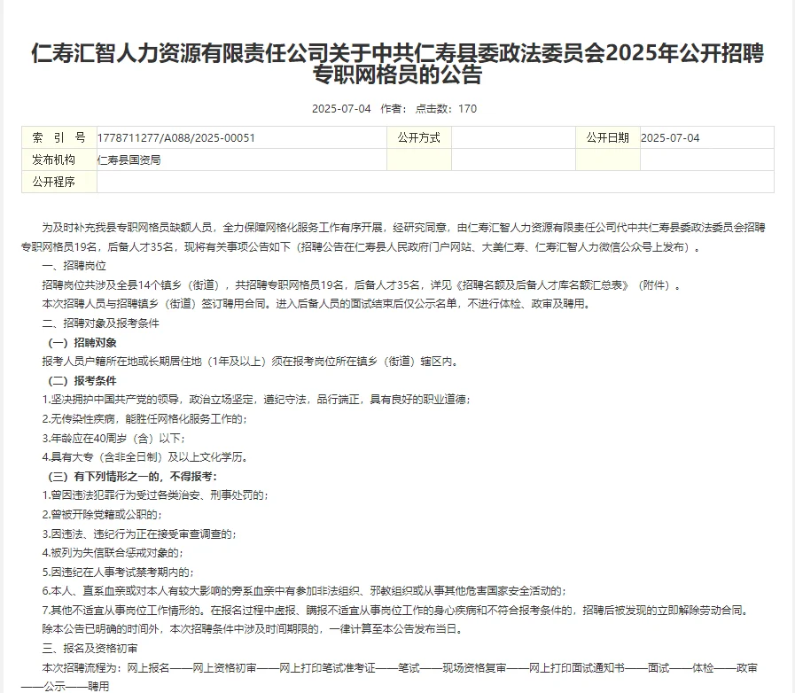The width and height of the screenshot is (795, 693).
Task: Click the line starting 本次招聘人员与招聘镇乡
Action: (316, 304)
